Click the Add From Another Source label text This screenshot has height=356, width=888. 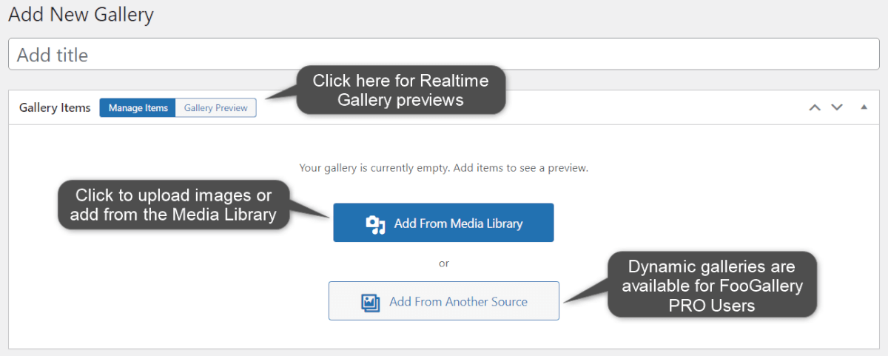click(458, 301)
